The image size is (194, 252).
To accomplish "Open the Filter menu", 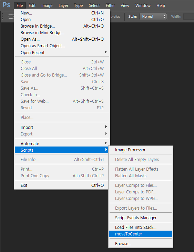I will [x=110, y=6].
